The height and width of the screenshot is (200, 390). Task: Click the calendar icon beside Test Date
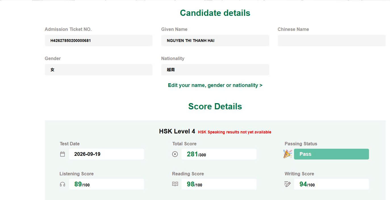62,154
